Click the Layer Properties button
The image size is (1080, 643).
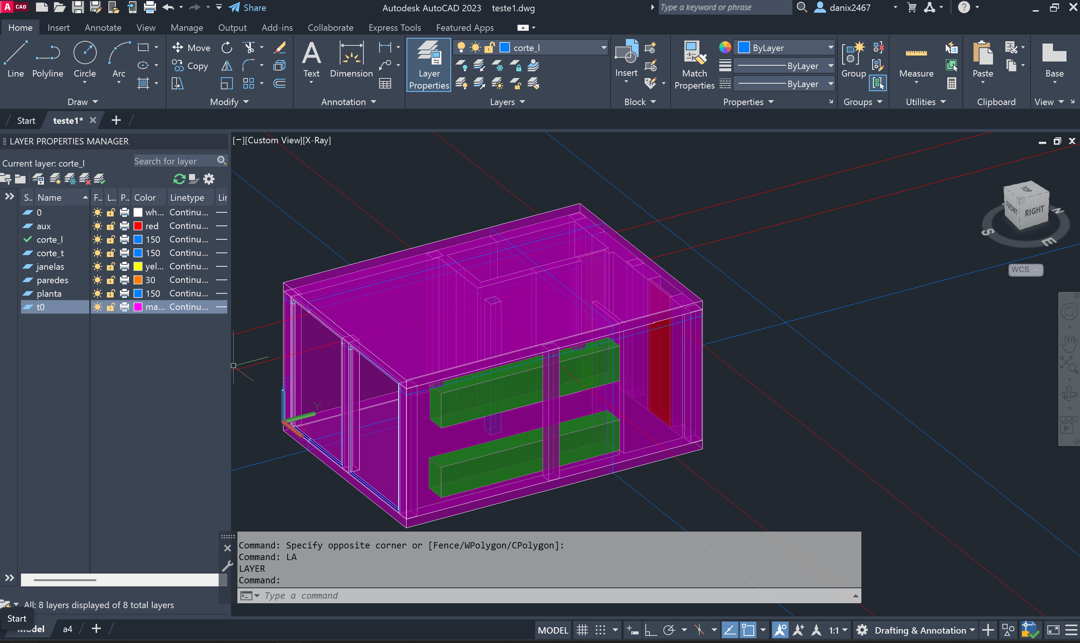tap(428, 65)
